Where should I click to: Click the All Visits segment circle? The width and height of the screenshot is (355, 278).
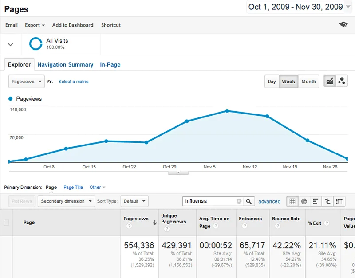point(36,43)
